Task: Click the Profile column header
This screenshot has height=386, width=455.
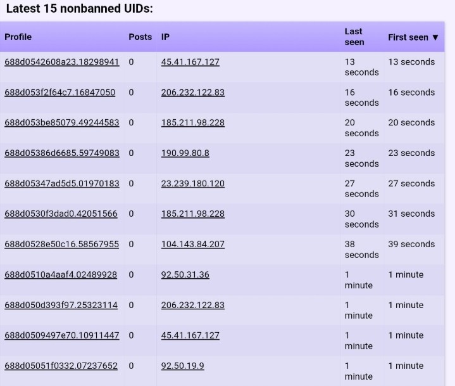Action: coord(18,37)
